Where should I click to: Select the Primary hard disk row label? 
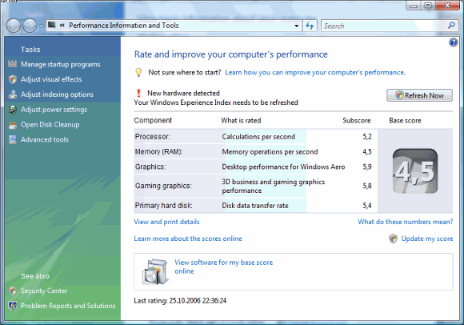[163, 206]
